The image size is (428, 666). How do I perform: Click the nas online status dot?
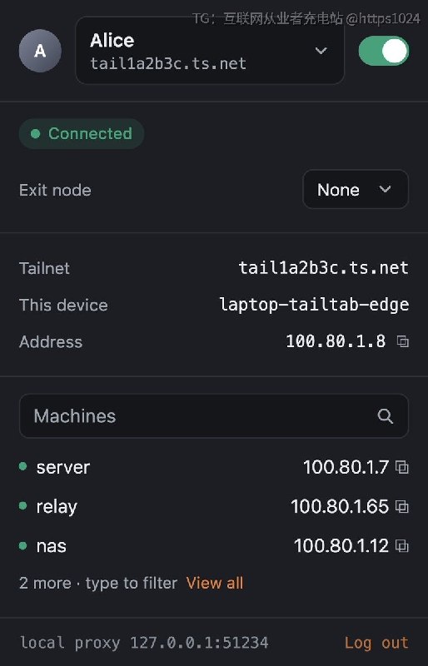coord(23,545)
